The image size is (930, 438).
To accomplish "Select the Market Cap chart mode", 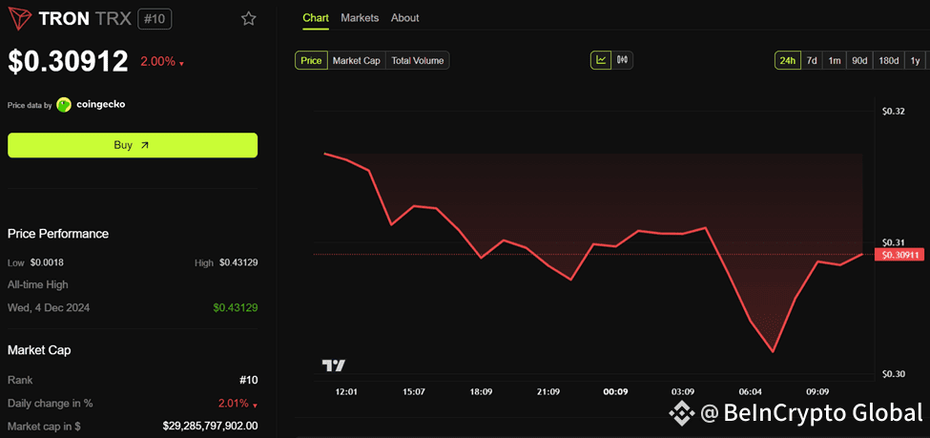I will [357, 60].
